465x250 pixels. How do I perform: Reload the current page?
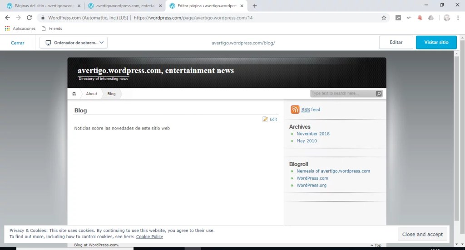(29, 18)
